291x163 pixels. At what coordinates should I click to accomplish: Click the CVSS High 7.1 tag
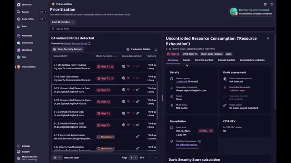[190, 54]
